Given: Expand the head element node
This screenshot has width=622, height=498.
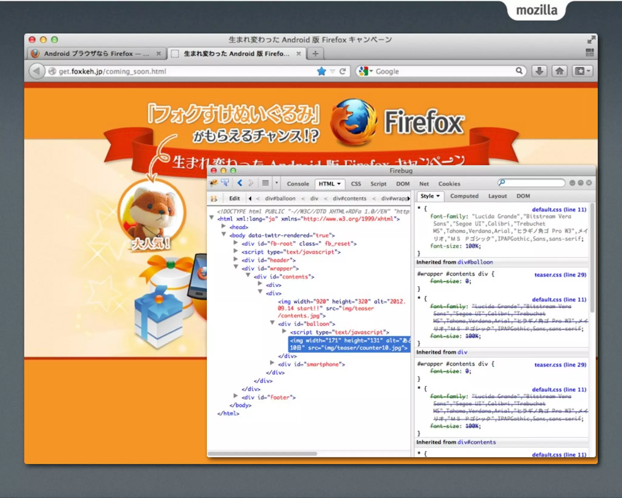Looking at the screenshot, I should coord(224,226).
